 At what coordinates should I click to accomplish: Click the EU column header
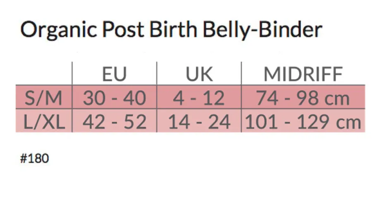tap(114, 74)
